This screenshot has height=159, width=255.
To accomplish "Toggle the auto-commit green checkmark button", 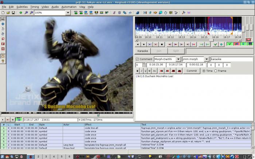I will pos(230,44).
